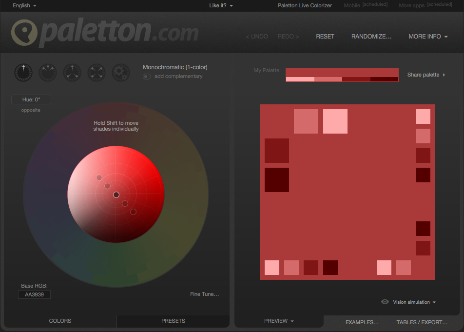Click the RANDOMIZE button

(x=371, y=36)
